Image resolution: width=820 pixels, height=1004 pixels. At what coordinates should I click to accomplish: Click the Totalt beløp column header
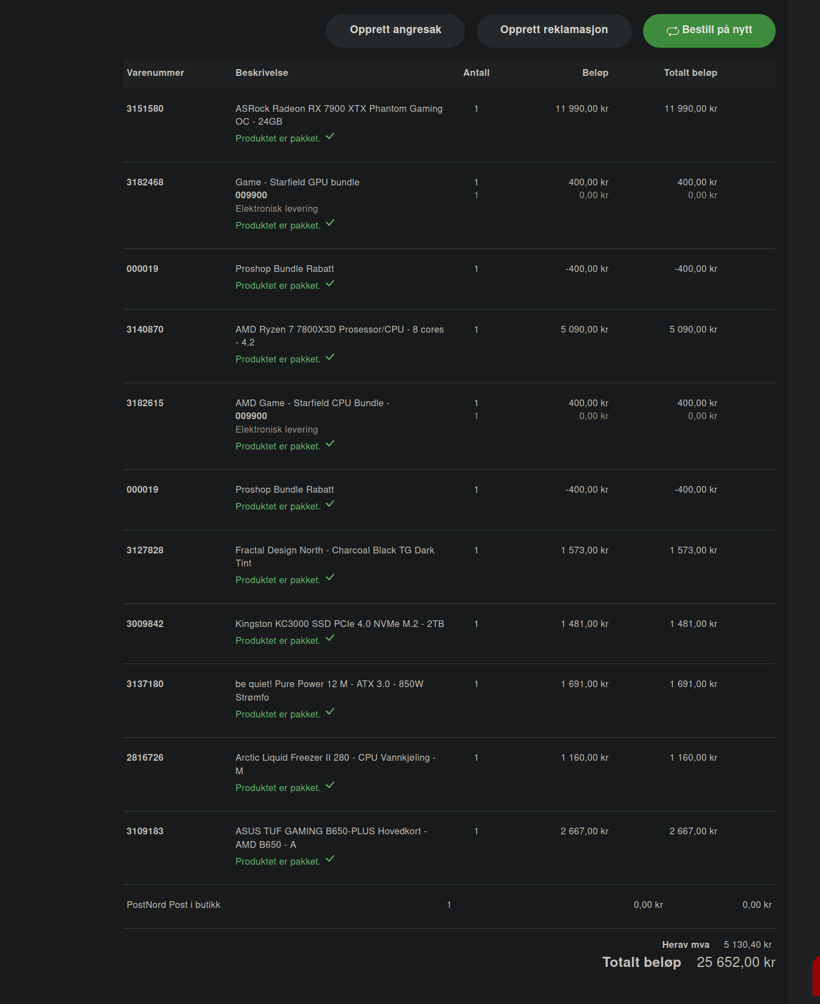pos(690,73)
